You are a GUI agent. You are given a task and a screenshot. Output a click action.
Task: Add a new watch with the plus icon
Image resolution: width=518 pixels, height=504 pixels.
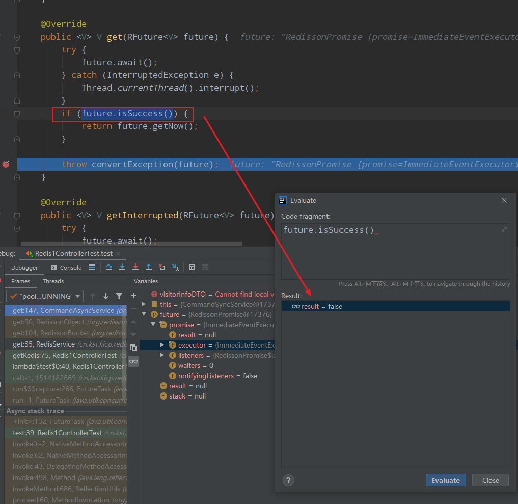click(x=133, y=295)
